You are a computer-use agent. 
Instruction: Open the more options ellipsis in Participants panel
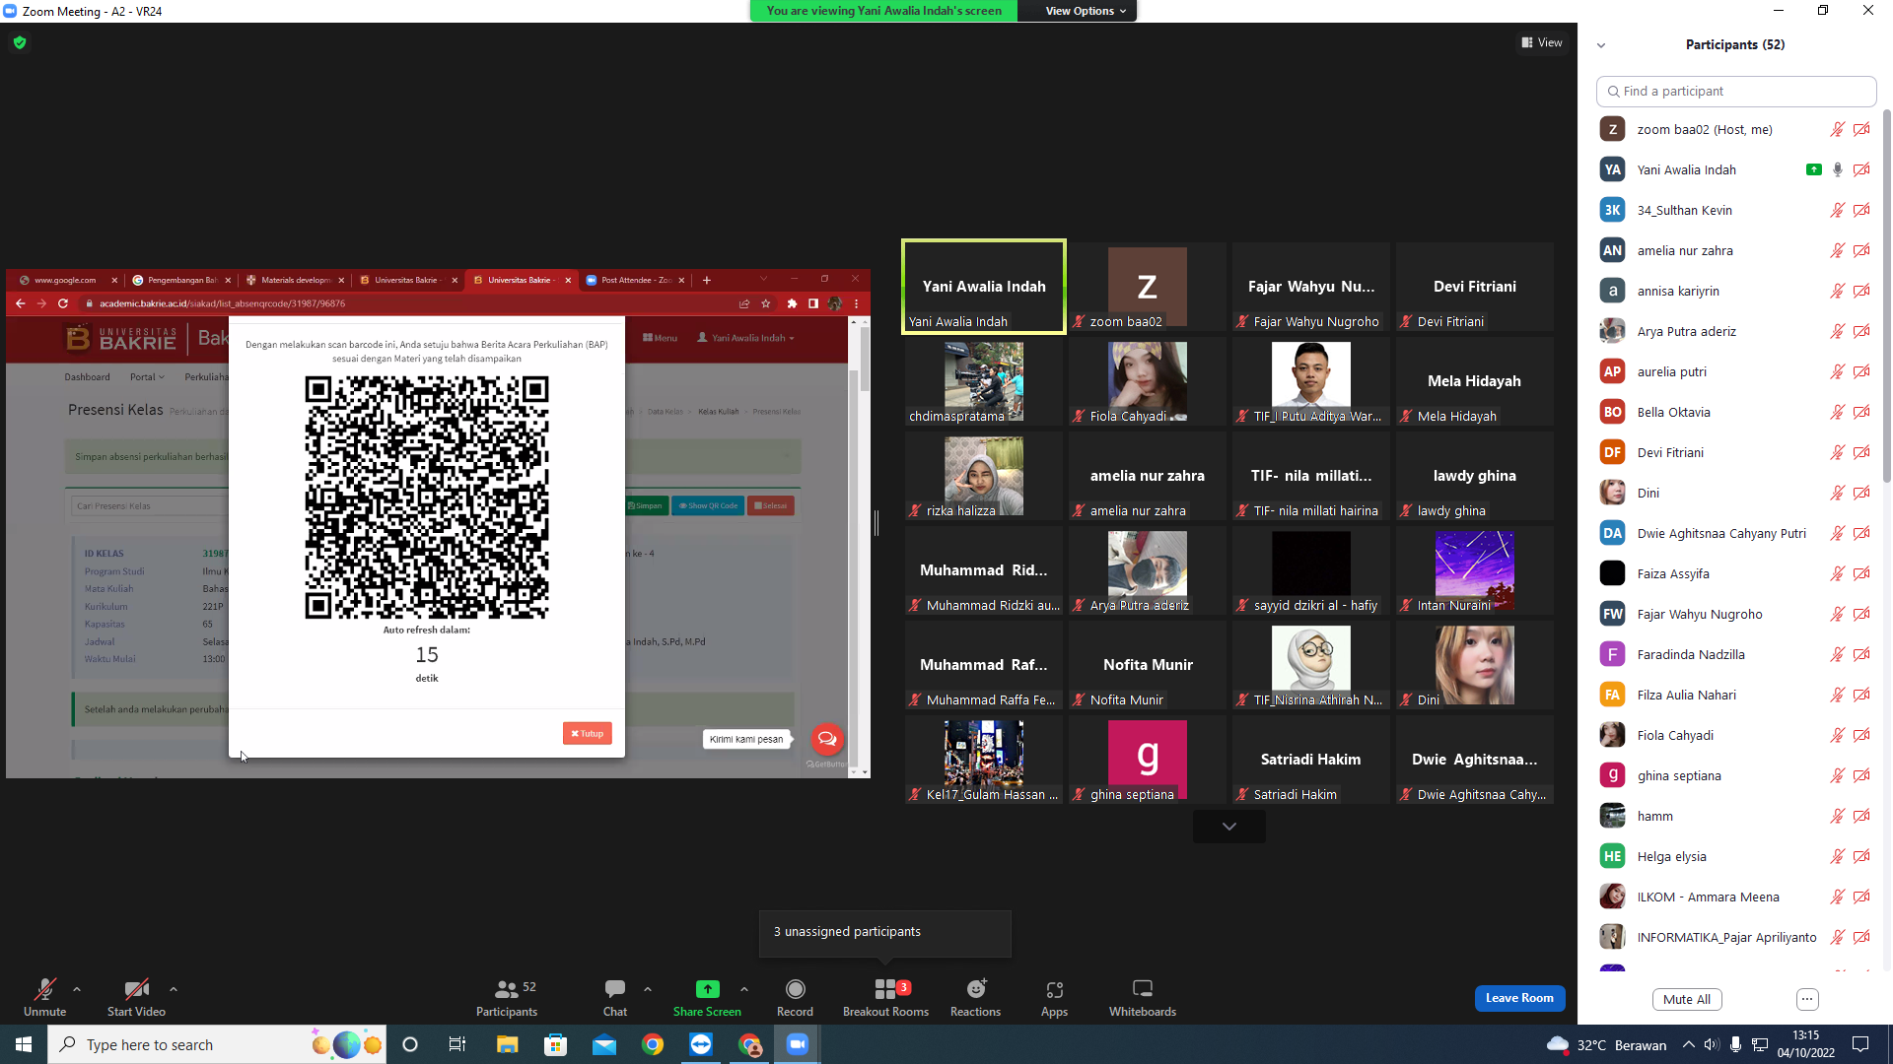(x=1807, y=999)
